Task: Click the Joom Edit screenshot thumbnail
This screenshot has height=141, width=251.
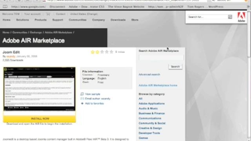Action: click(39, 89)
